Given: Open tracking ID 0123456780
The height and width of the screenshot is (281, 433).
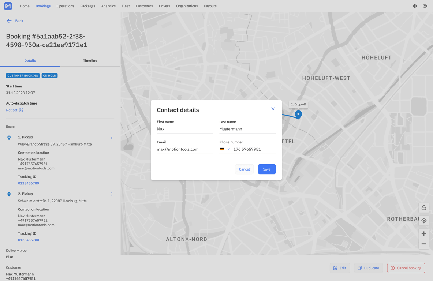Looking at the screenshot, I should pos(29,240).
